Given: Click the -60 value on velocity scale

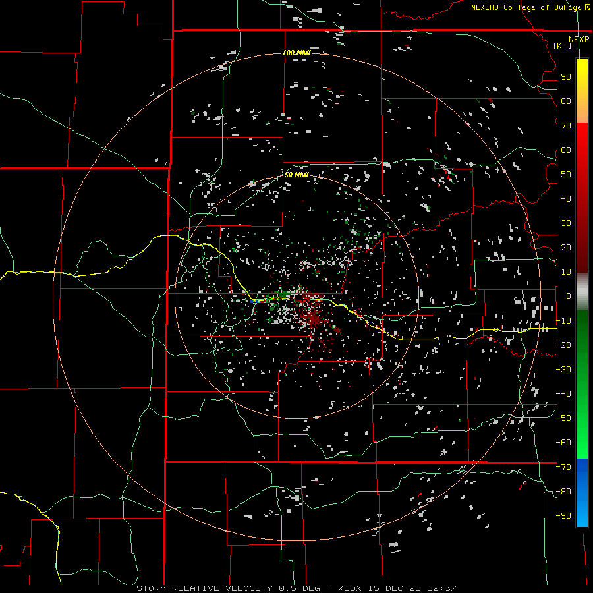Looking at the screenshot, I should 563,443.
